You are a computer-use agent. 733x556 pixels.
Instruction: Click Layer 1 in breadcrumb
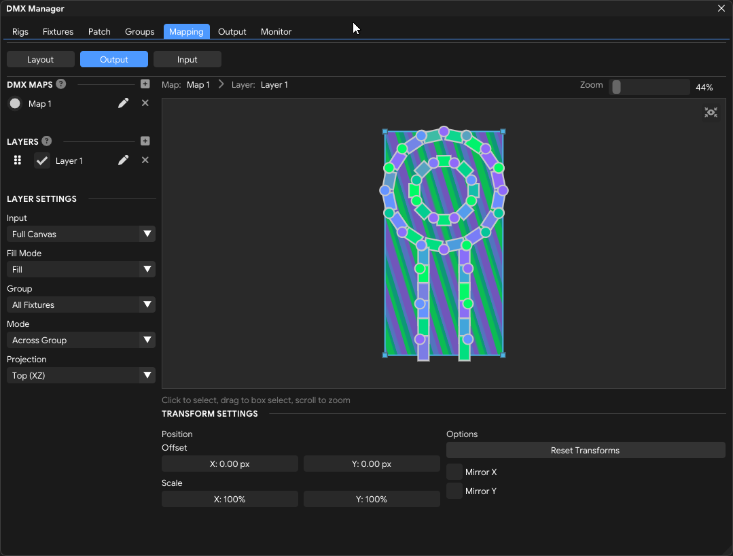pyautogui.click(x=274, y=85)
